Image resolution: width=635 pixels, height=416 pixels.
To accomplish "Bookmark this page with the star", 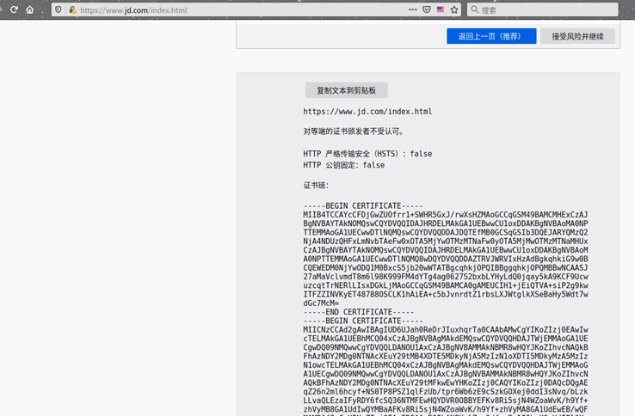I will 454,10.
